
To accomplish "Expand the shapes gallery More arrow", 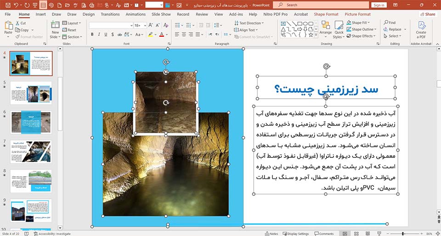I will point(316,35).
